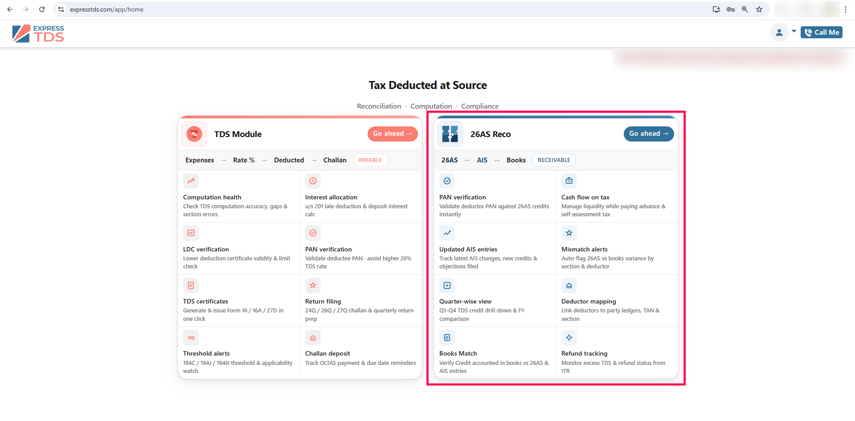The height and width of the screenshot is (421, 855).
Task: Click the Call Me button
Action: 821,32
